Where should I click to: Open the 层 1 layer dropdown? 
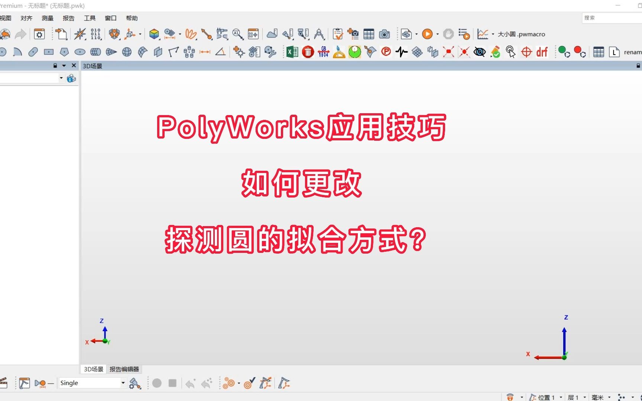(585, 397)
